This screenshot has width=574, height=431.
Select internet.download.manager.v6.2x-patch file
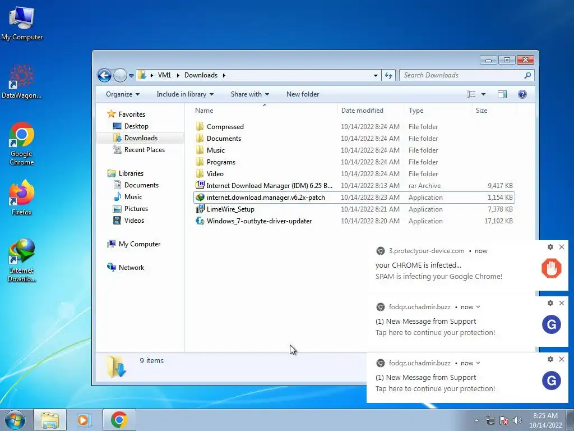(354, 198)
